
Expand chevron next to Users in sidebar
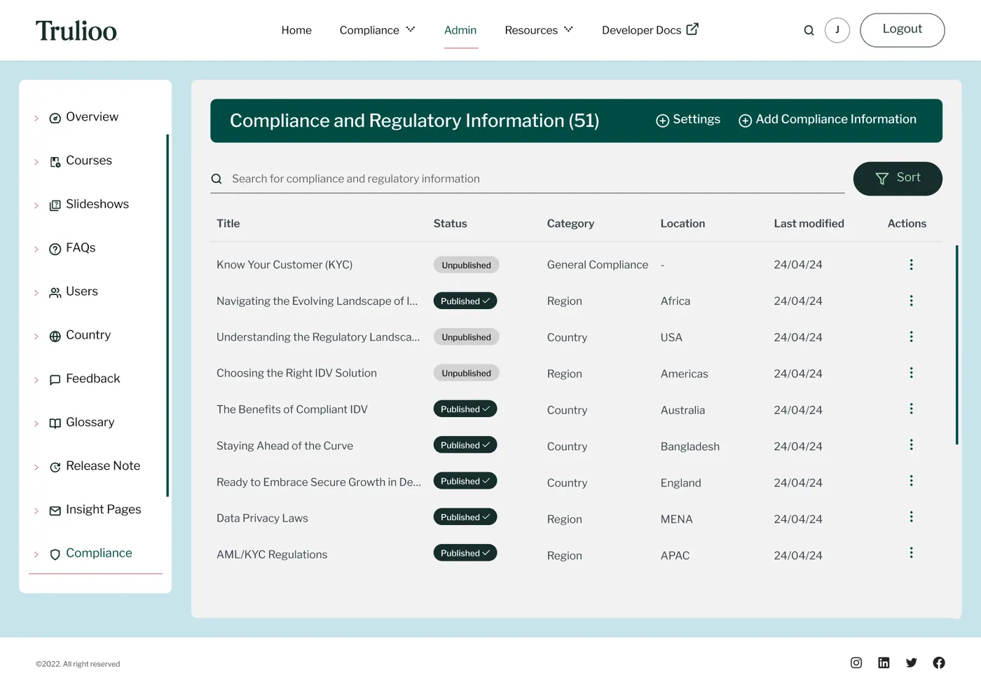pos(36,293)
